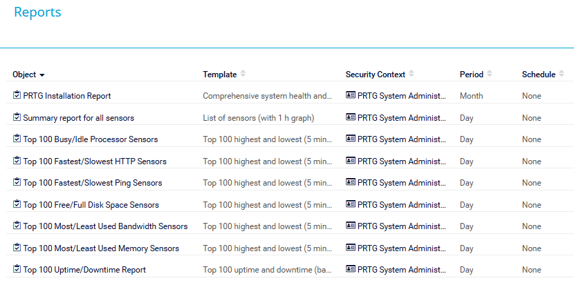Open Top 100 Most/Least Used Bandwidth Sensors report
574x285 pixels.
click(x=105, y=226)
